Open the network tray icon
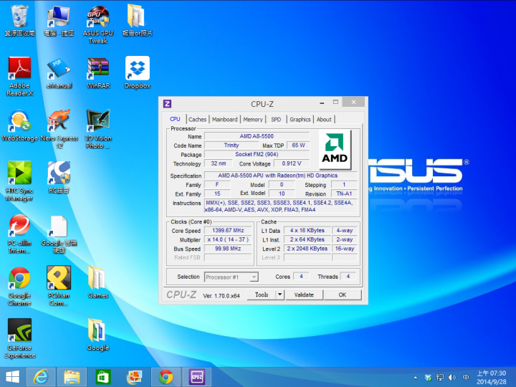516x387 pixels. click(440, 378)
